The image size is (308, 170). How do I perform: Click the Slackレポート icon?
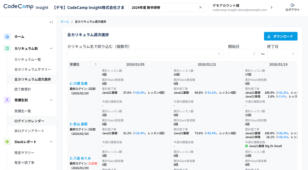(x=7, y=142)
